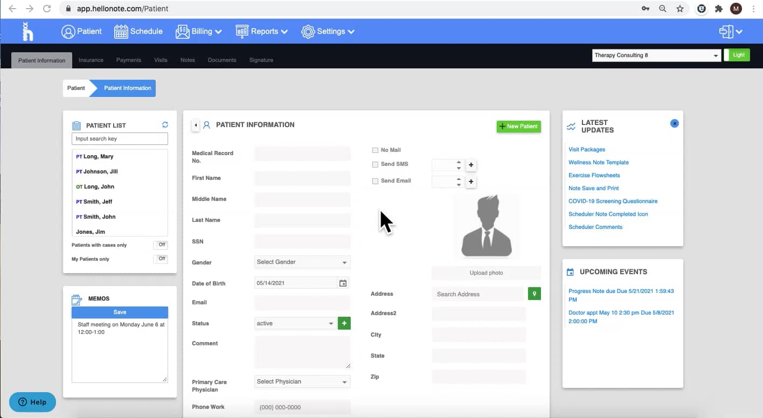This screenshot has width=763, height=418.
Task: Open the Exercise Flowsheets link
Action: (594, 176)
